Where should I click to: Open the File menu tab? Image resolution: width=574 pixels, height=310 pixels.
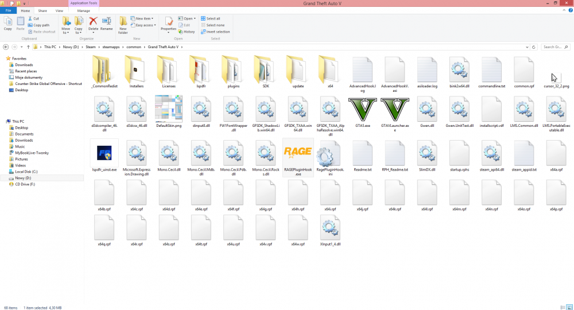point(8,10)
